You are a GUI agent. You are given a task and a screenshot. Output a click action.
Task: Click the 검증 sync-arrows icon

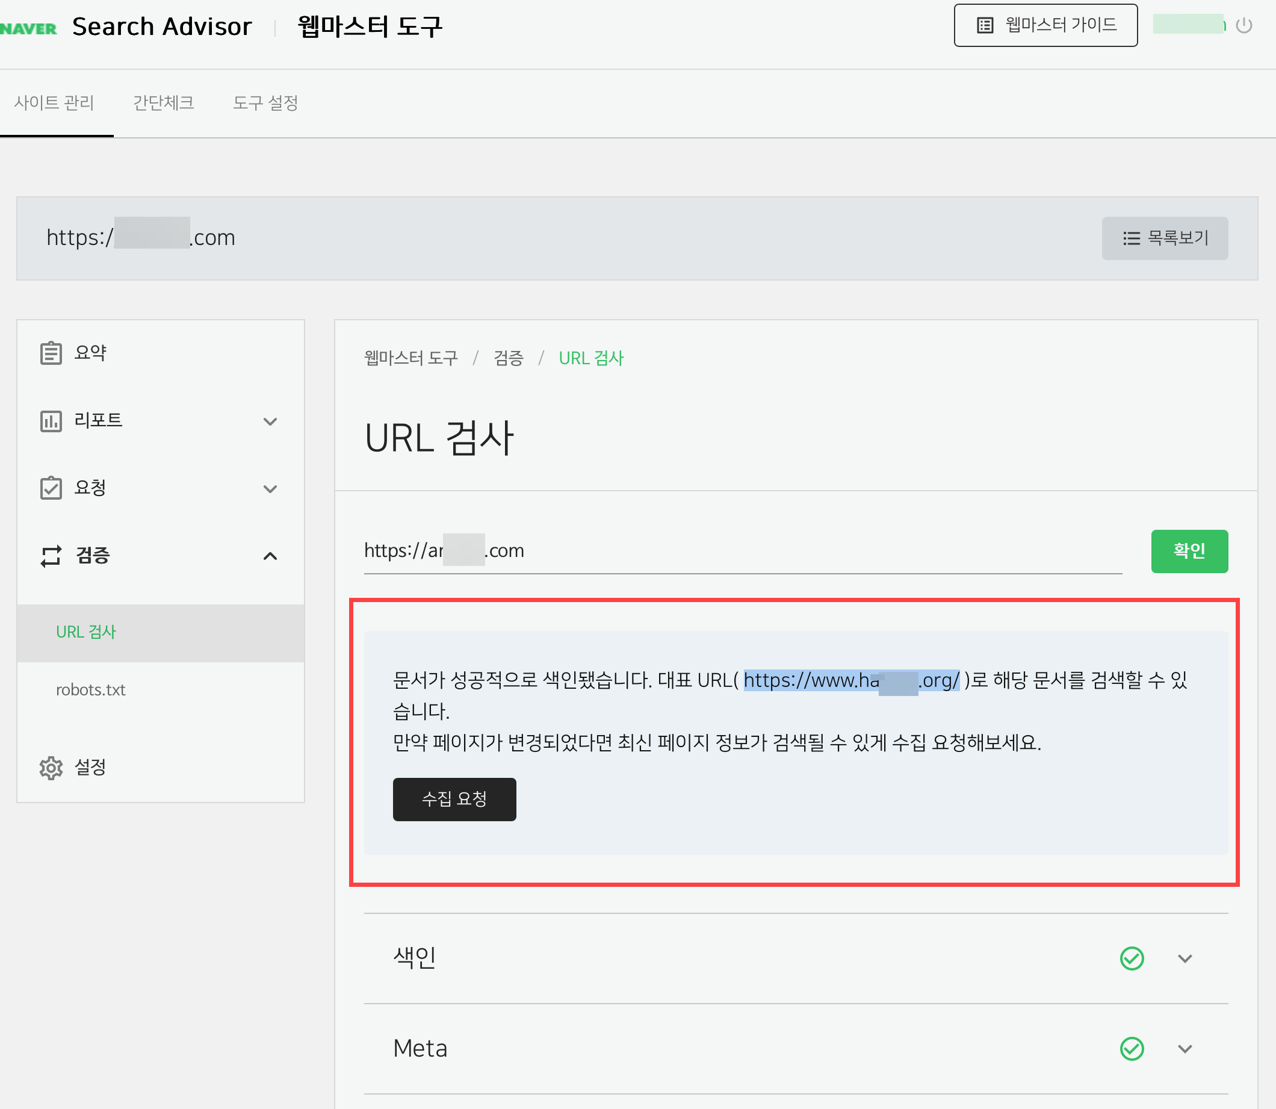(x=51, y=556)
